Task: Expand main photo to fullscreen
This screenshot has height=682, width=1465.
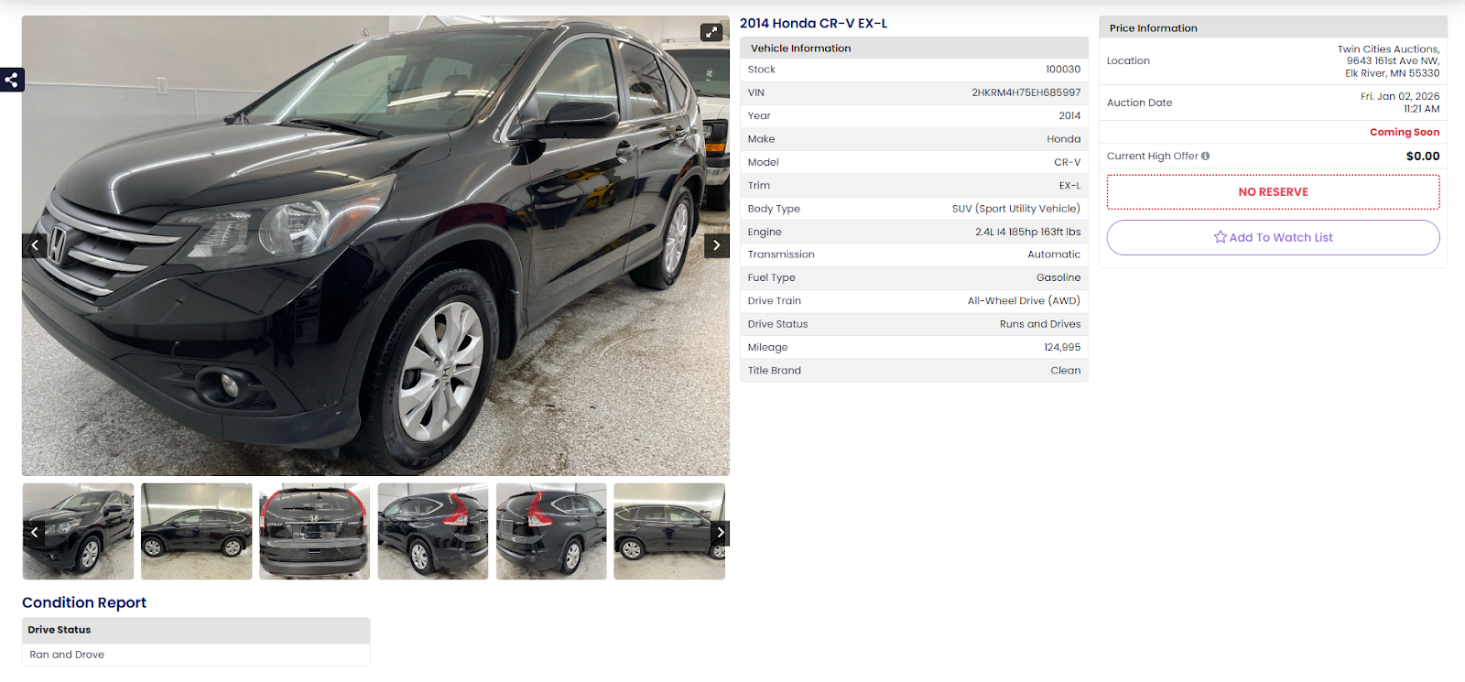Action: tap(711, 32)
